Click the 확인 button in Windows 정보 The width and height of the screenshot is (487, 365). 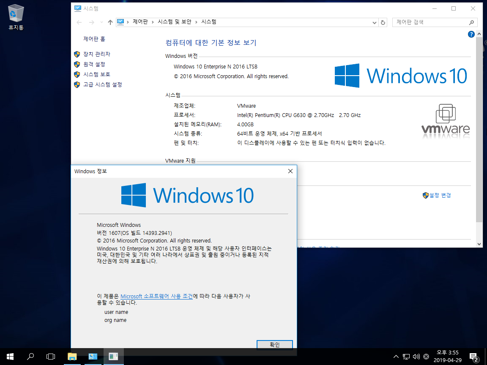274,345
